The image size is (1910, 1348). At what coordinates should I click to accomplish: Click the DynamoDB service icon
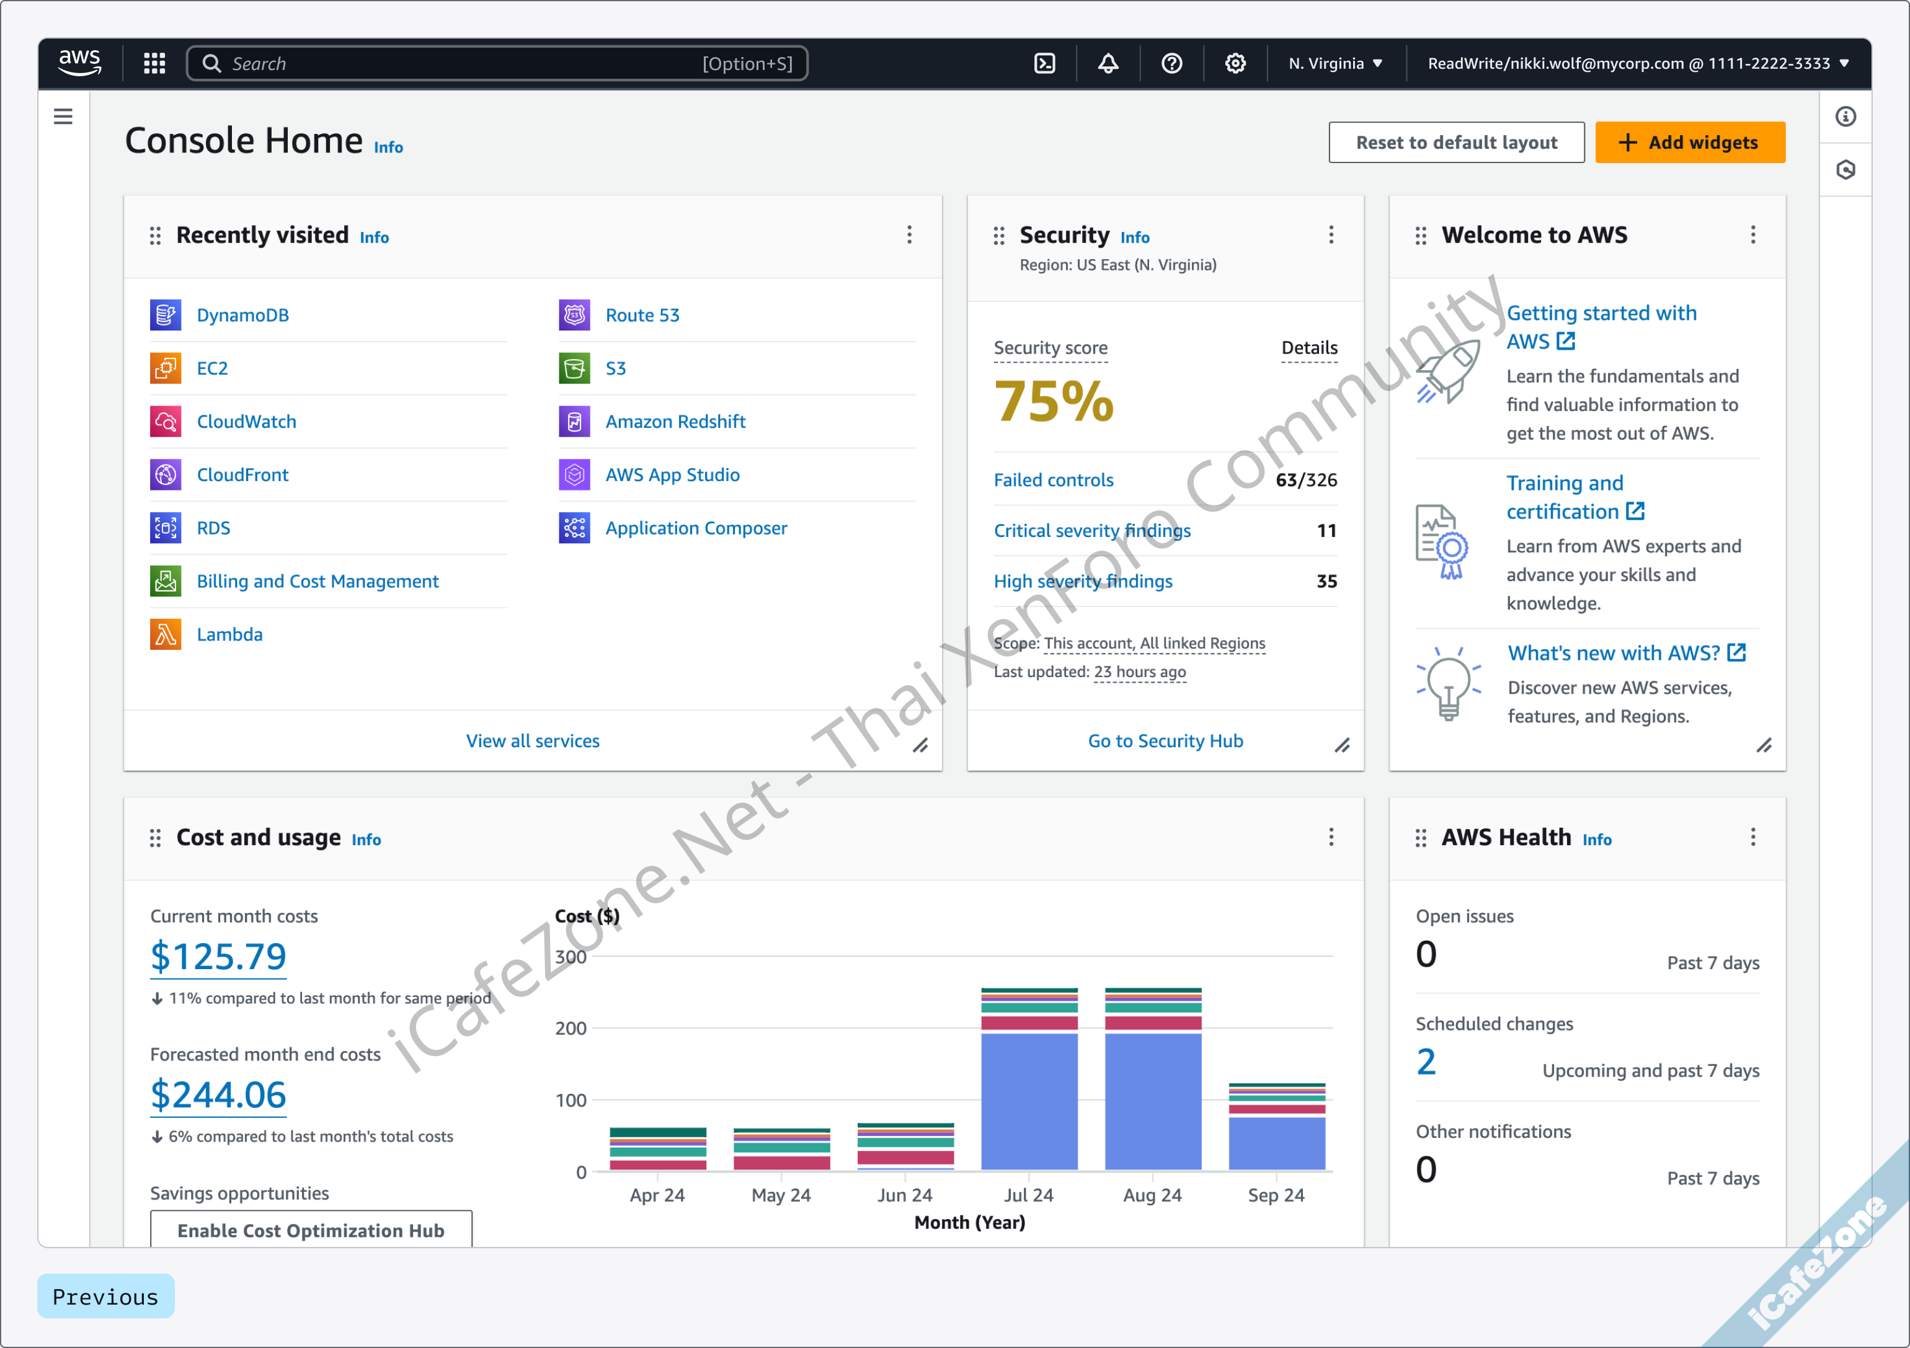166,315
